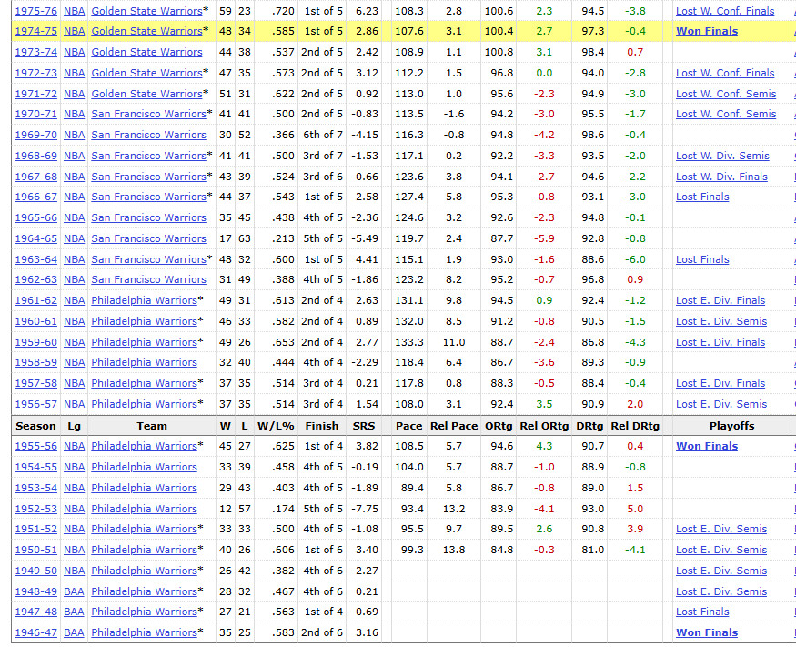Click the Season column header
The width and height of the screenshot is (796, 647).
35,426
